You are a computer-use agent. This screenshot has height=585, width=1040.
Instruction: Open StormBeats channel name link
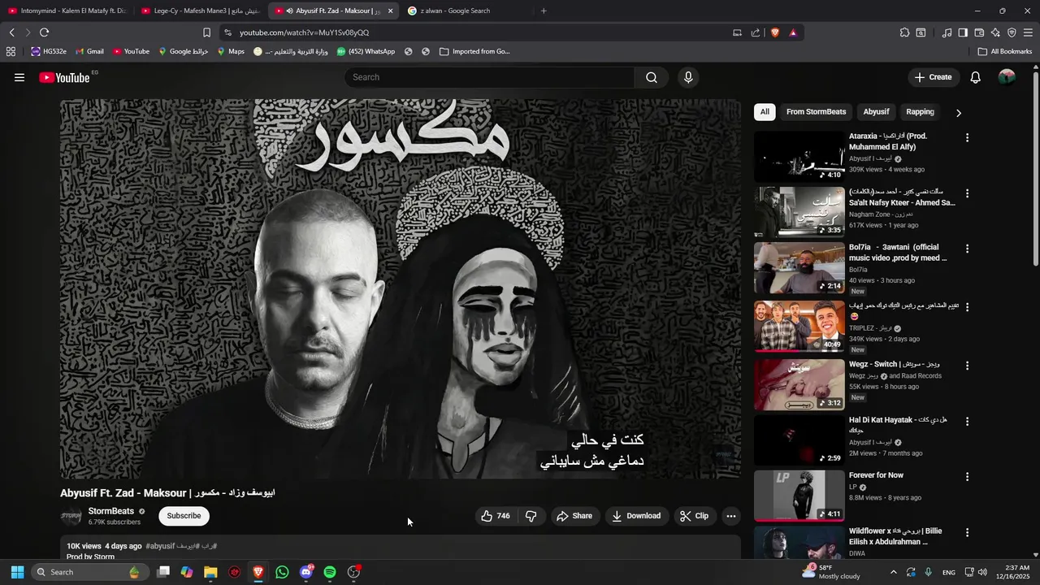pyautogui.click(x=111, y=511)
